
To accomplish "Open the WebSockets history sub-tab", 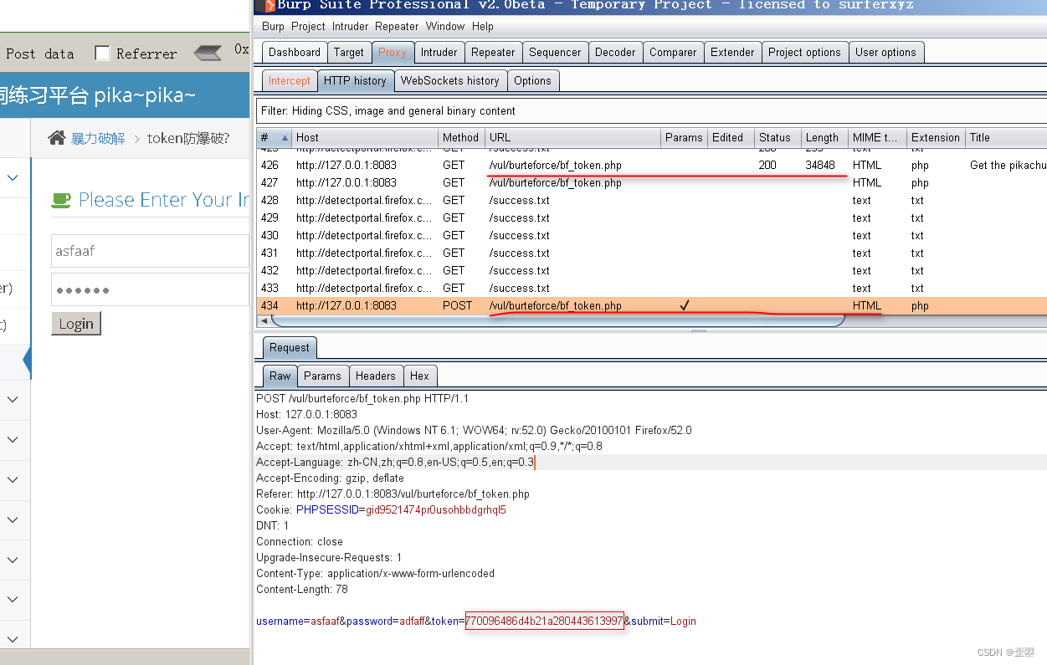I will click(449, 81).
